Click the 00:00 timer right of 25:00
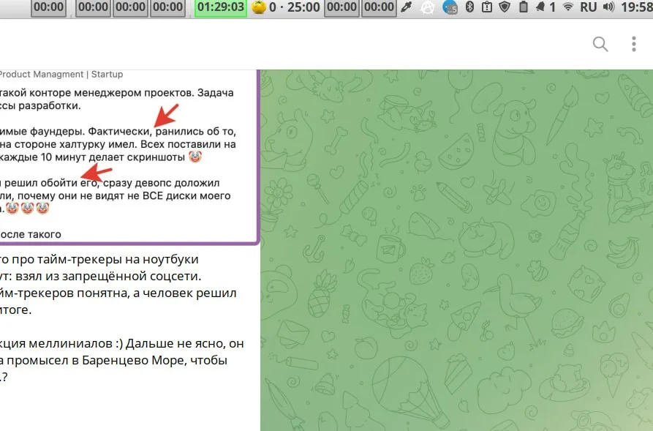Viewport: 653px width, 431px height. (x=341, y=7)
